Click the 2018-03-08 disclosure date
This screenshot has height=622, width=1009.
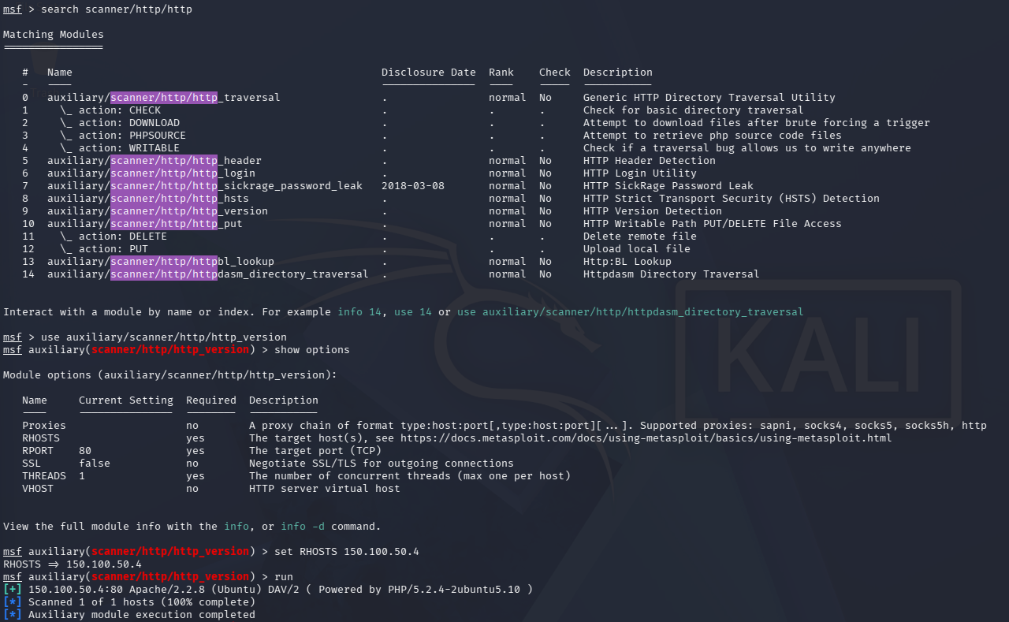tap(412, 186)
